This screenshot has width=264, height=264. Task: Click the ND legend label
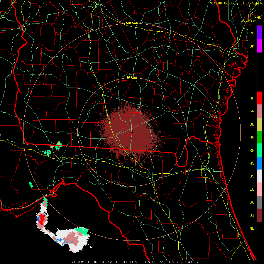click(x=252, y=229)
